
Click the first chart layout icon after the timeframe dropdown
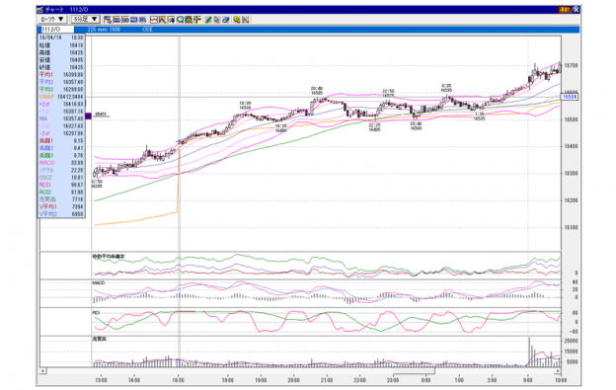click(108, 19)
